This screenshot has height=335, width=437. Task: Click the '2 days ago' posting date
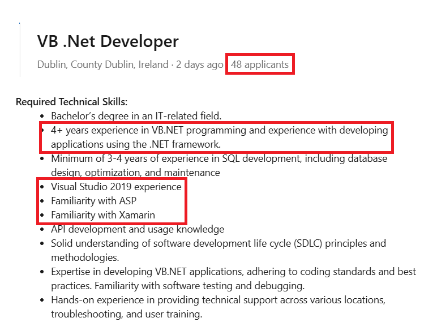click(200, 65)
